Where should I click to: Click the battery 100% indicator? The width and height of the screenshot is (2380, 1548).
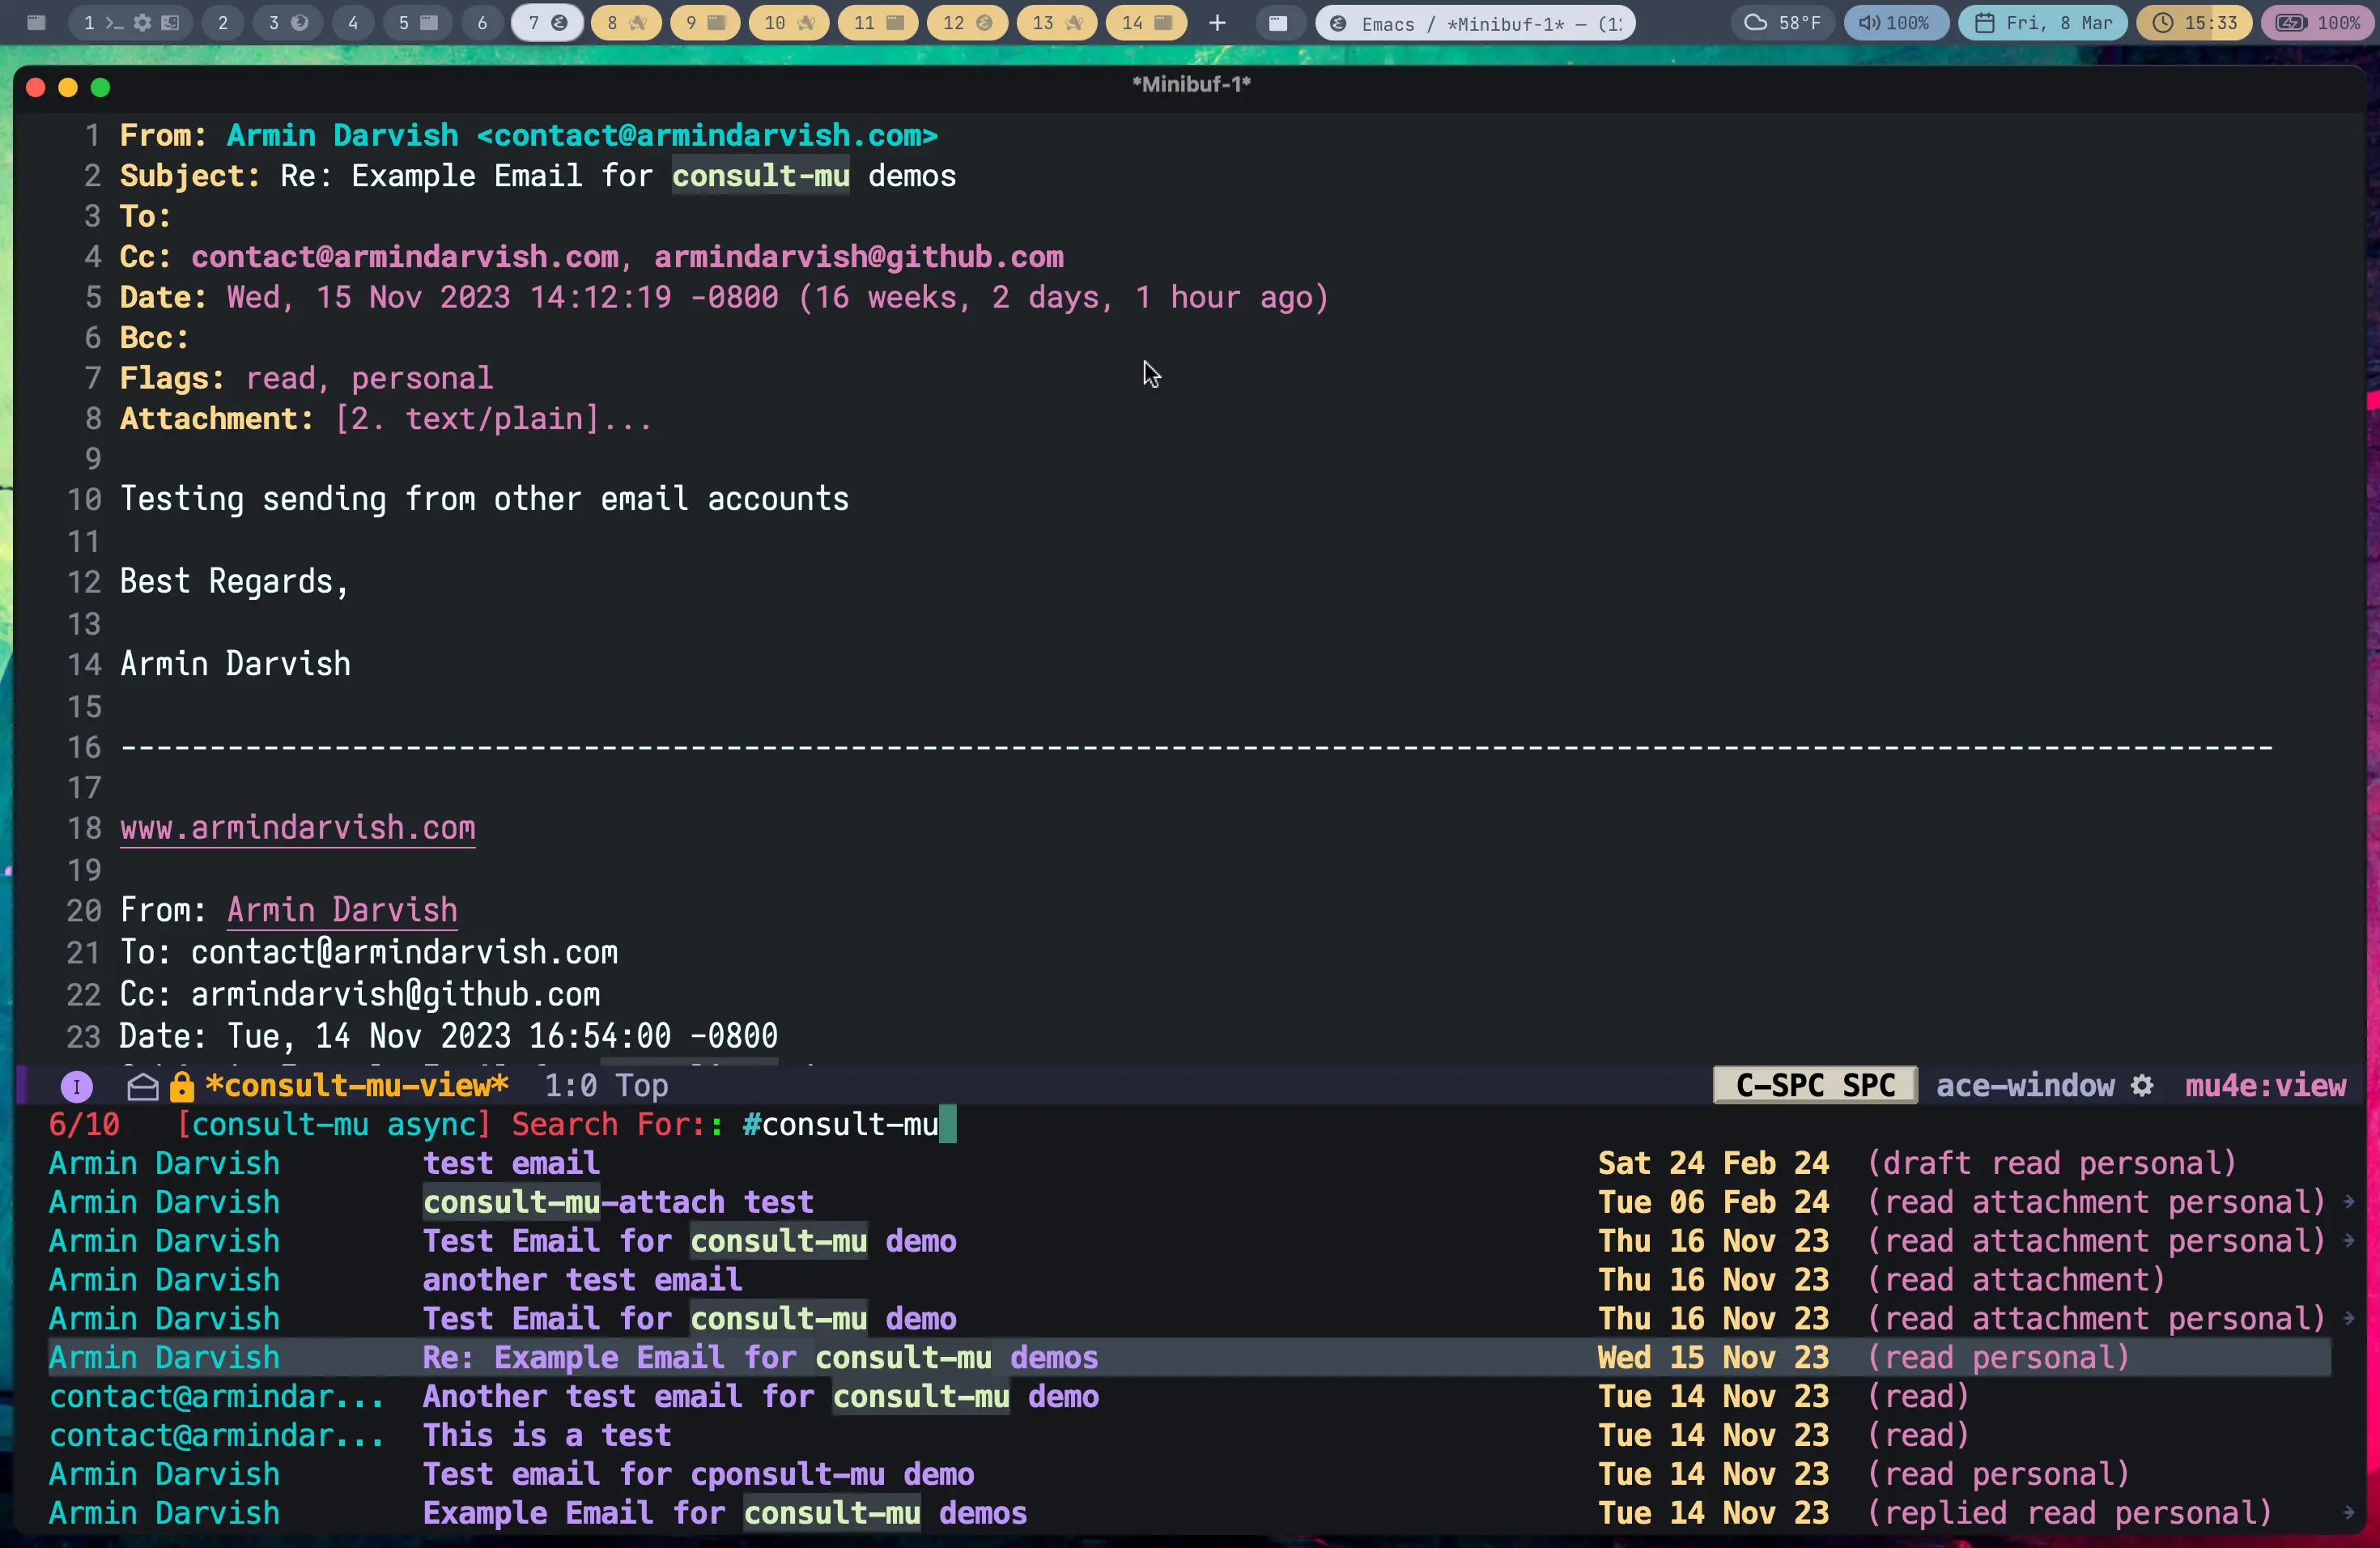click(2319, 22)
